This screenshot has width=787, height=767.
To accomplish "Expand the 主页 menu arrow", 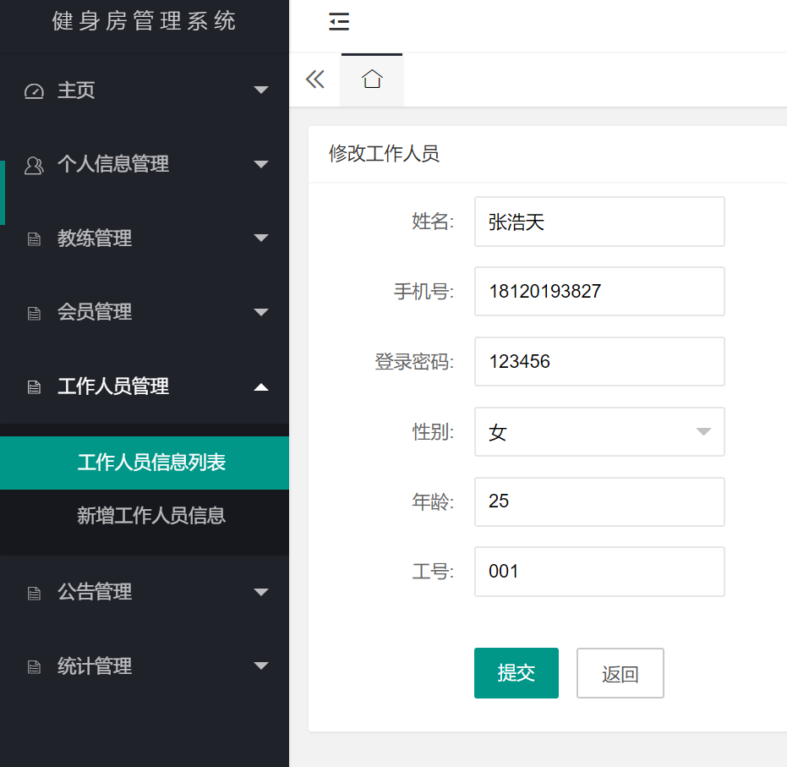I will [261, 90].
